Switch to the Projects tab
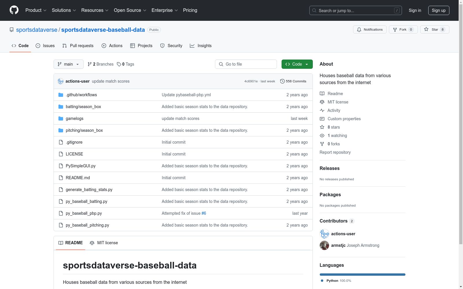The height and width of the screenshot is (289, 463). tap(141, 46)
